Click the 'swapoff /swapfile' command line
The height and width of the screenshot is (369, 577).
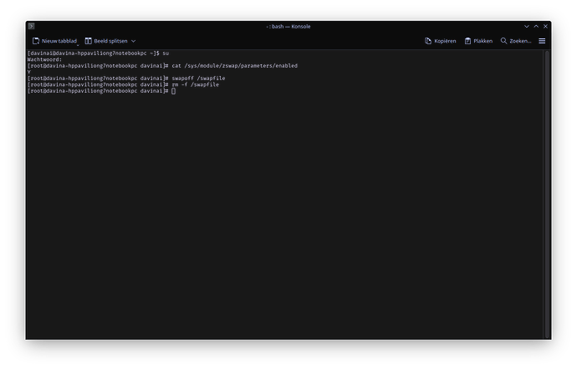(x=198, y=78)
